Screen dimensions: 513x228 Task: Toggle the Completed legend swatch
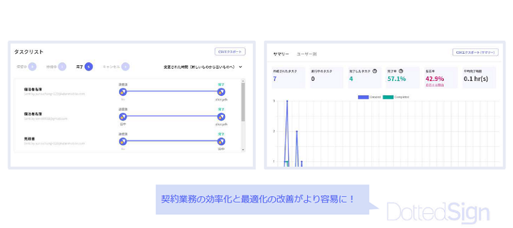pos(388,97)
